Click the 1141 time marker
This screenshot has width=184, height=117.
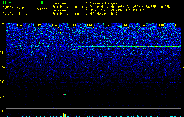(20, 25)
